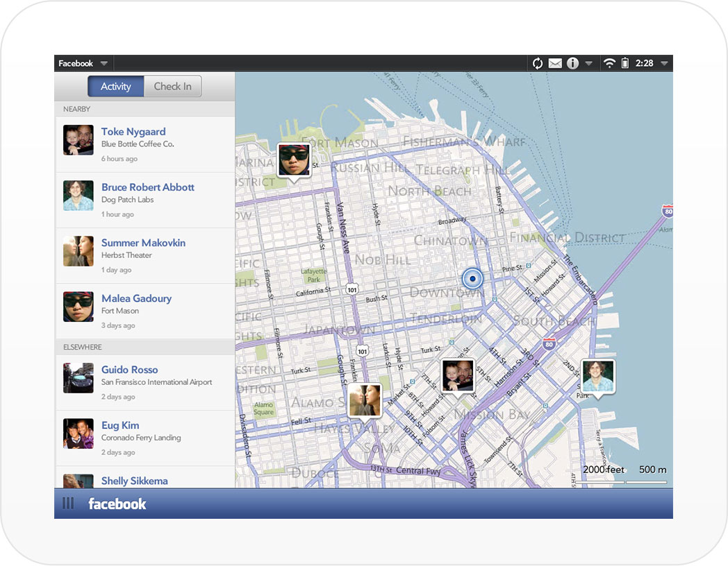The image size is (728, 566).
Task: Tap Bruce Robert Abbott's profile photo in list
Action: (x=78, y=196)
